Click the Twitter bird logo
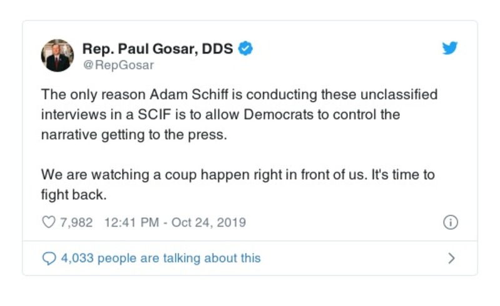Viewport: 500px width, 306px height. tap(451, 49)
